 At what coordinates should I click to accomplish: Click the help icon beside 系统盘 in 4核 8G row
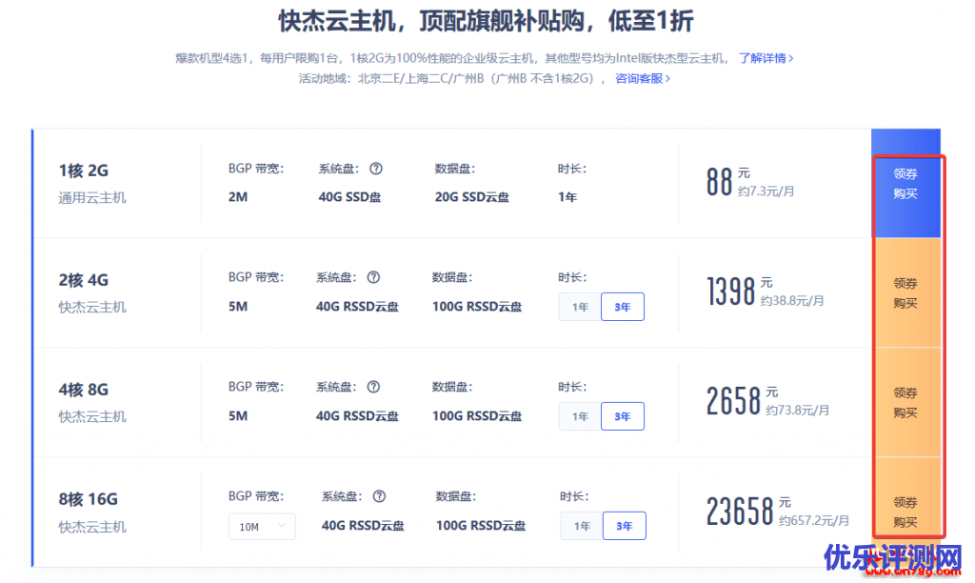pos(373,387)
